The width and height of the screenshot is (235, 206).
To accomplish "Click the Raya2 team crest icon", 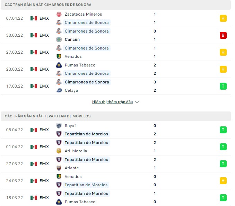I will [x=59, y=126].
